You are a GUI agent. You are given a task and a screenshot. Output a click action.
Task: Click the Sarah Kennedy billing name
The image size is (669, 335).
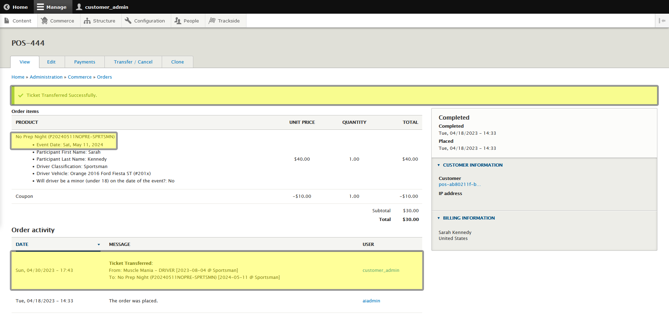pos(455,232)
